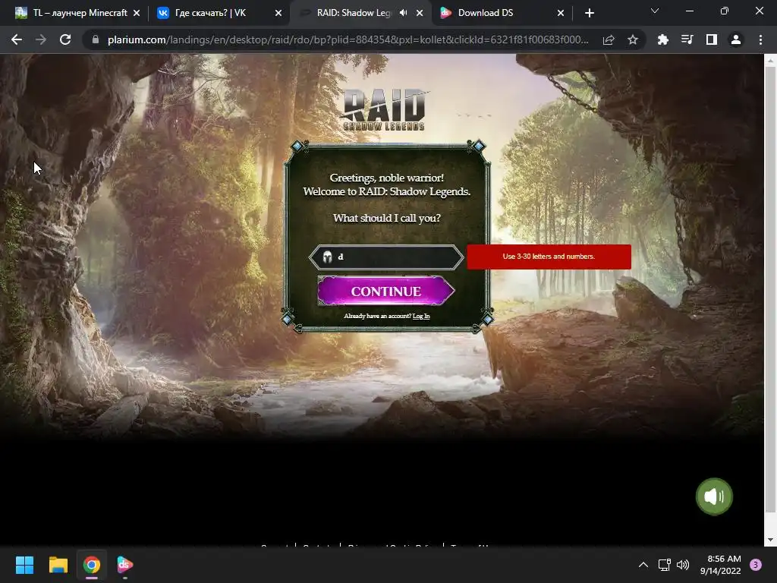Open network settings tray icon
This screenshot has height=583, width=777.
pyautogui.click(x=664, y=565)
